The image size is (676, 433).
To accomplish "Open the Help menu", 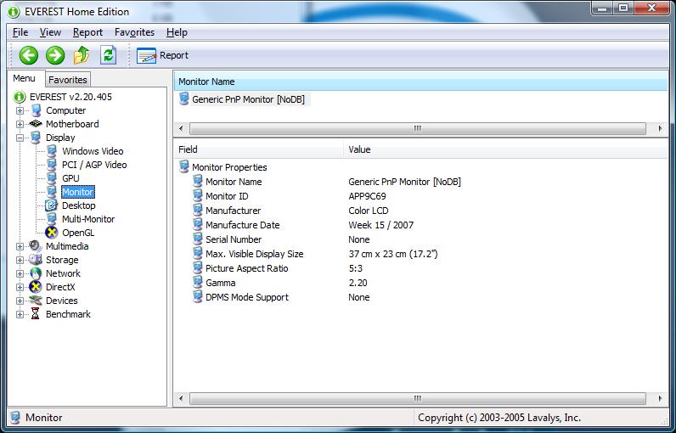I will pos(177,32).
